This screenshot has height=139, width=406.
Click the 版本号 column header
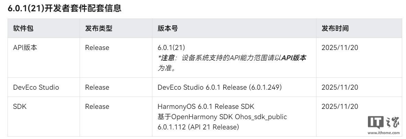click(x=167, y=28)
